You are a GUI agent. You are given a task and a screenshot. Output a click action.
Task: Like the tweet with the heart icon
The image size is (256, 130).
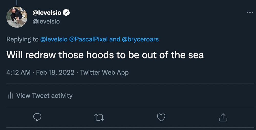161,117
